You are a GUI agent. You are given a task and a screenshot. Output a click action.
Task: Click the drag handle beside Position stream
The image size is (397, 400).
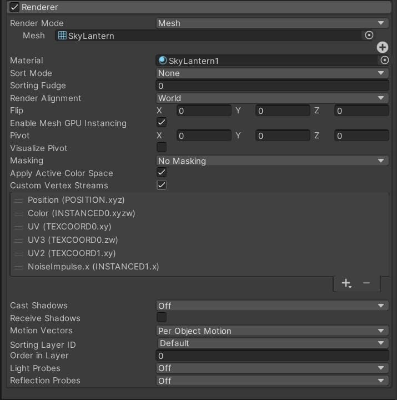18,200
